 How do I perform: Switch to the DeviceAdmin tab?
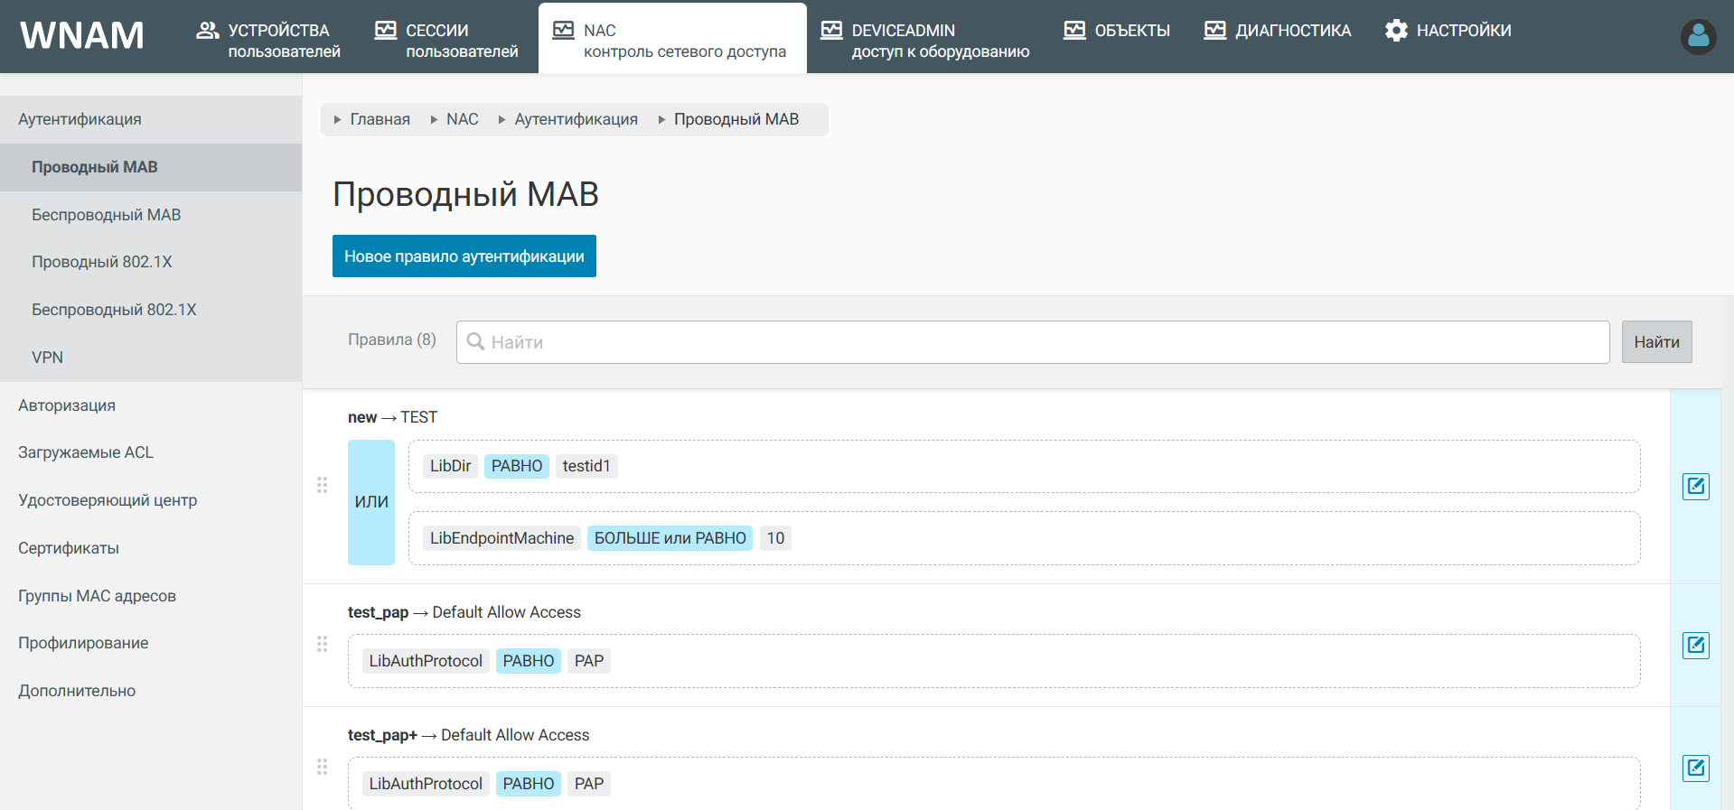(924, 41)
